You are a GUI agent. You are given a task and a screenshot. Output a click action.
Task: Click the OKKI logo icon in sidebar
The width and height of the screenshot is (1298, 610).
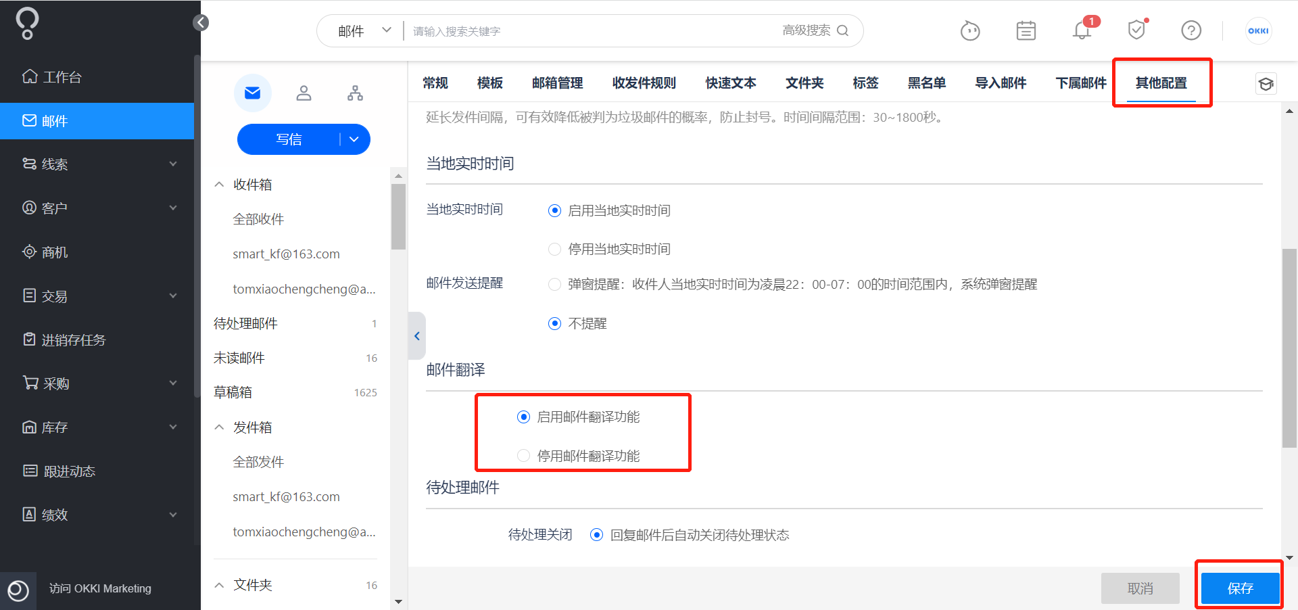(x=27, y=24)
